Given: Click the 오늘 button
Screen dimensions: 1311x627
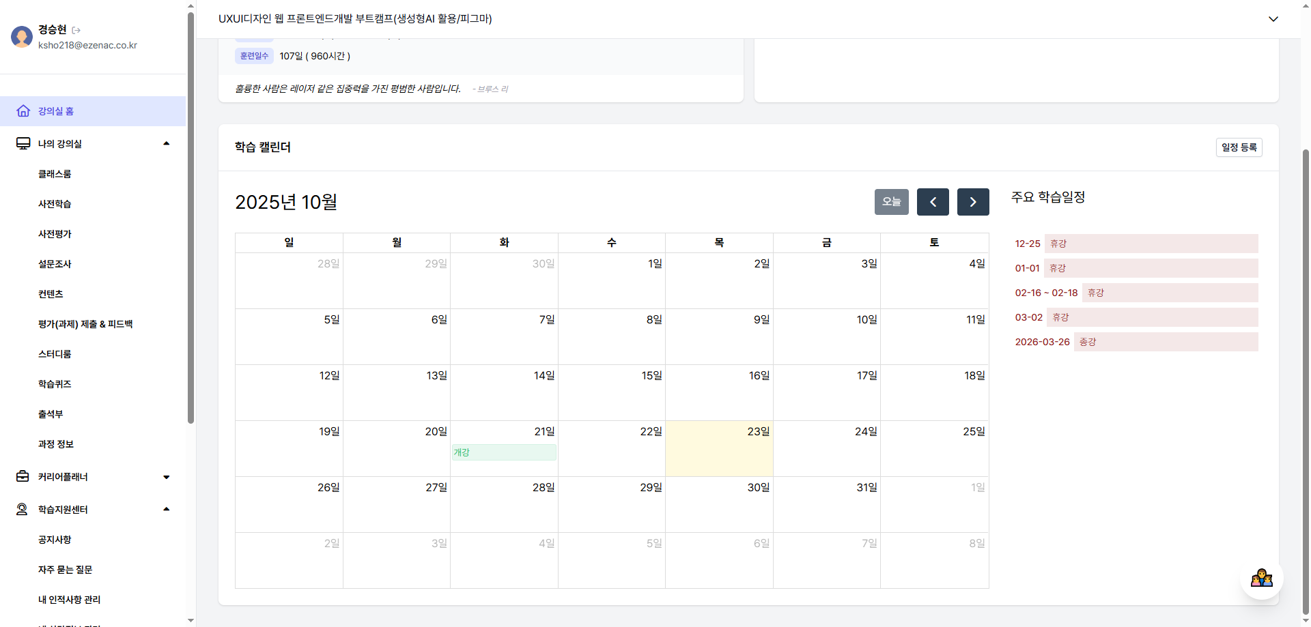Looking at the screenshot, I should click(891, 202).
